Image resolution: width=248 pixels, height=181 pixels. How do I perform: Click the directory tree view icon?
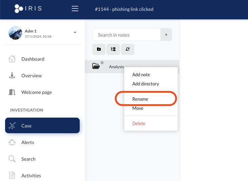(x=113, y=49)
